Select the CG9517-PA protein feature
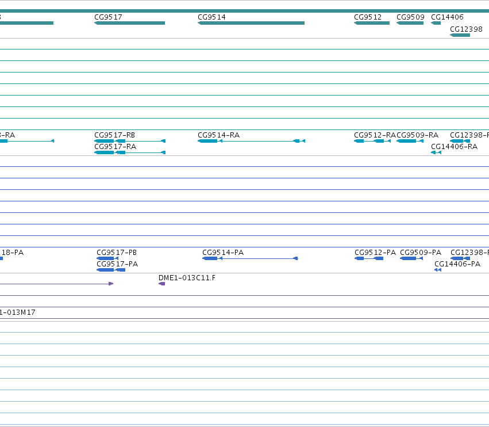Image resolution: width=489 pixels, height=427 pixels. [111, 270]
